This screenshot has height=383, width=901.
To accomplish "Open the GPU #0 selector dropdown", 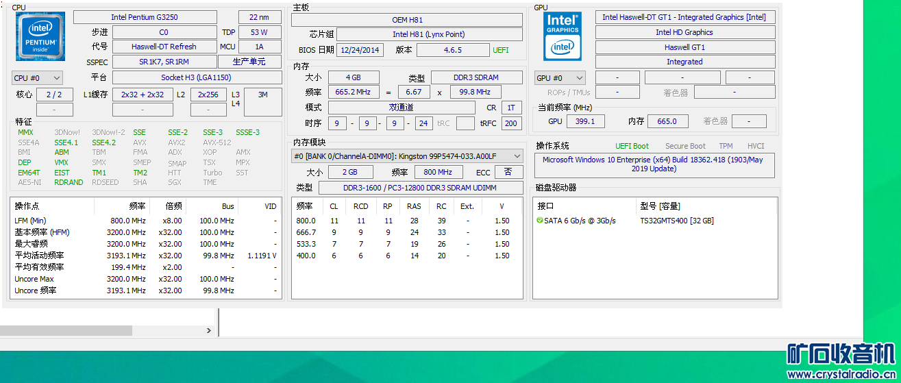I will click(x=560, y=78).
